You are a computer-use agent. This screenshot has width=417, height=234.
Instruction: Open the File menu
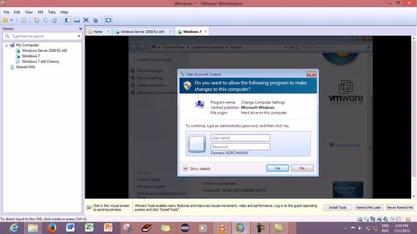click(x=7, y=12)
